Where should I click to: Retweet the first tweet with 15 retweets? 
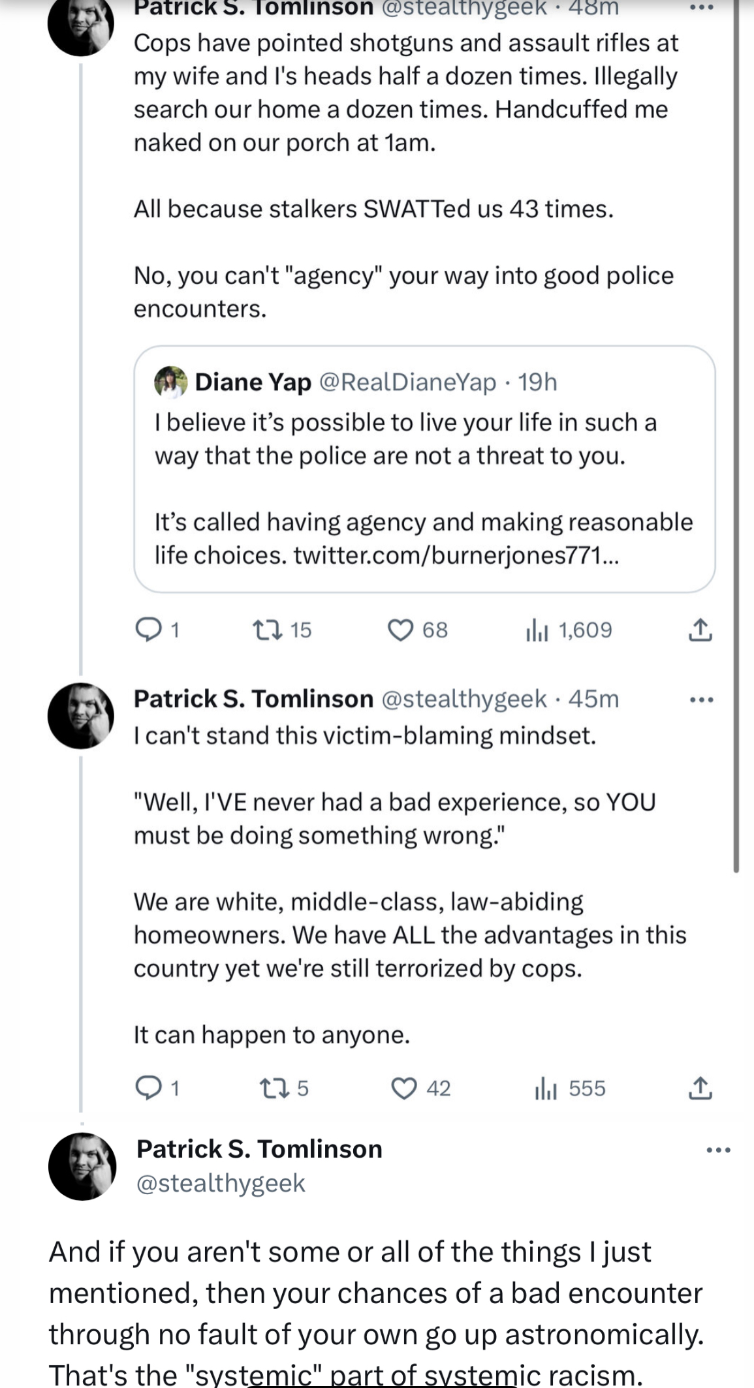(x=281, y=630)
